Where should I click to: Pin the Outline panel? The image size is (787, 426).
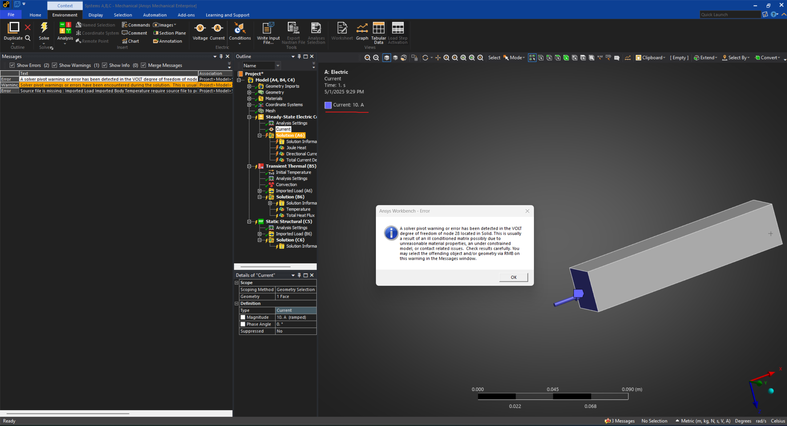click(299, 56)
